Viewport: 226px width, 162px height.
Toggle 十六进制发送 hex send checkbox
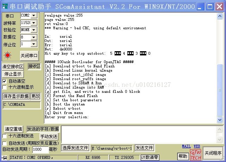coord(5,136)
